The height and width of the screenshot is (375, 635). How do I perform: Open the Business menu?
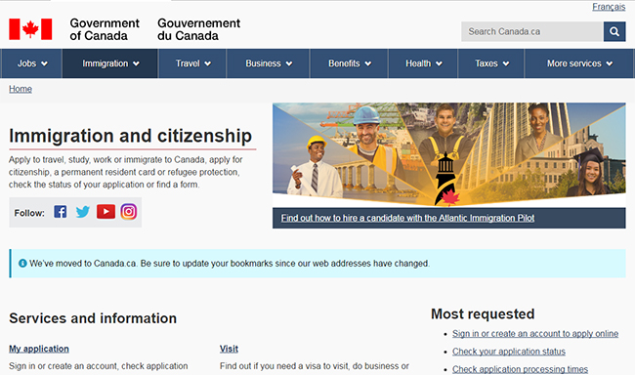pos(268,63)
